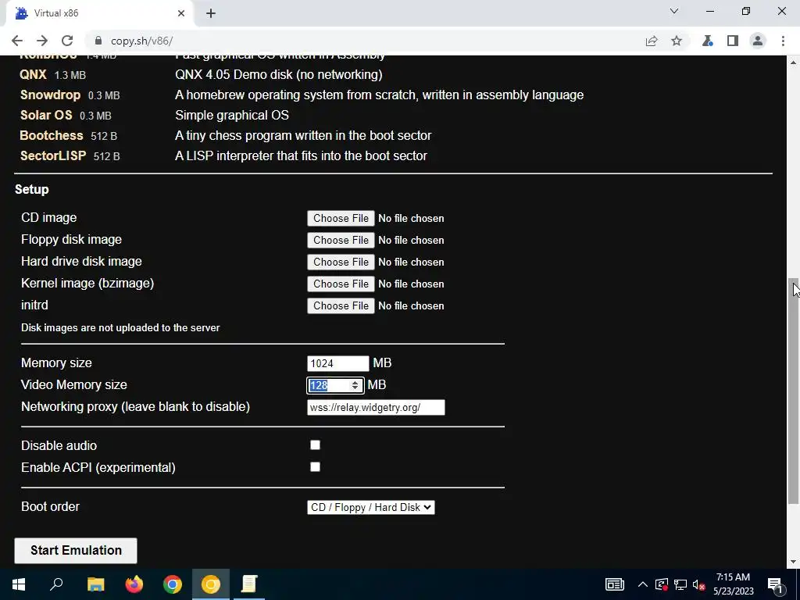800x600 pixels.
Task: Click the scrollbar up arrow
Action: [793, 62]
